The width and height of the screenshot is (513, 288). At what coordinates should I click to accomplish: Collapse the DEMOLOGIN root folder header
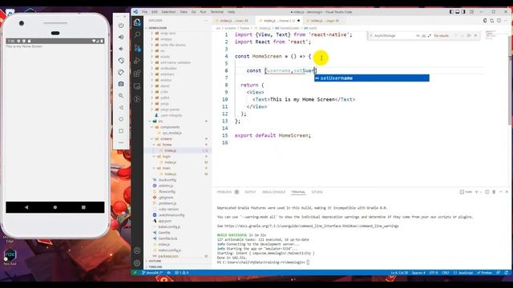177,28
